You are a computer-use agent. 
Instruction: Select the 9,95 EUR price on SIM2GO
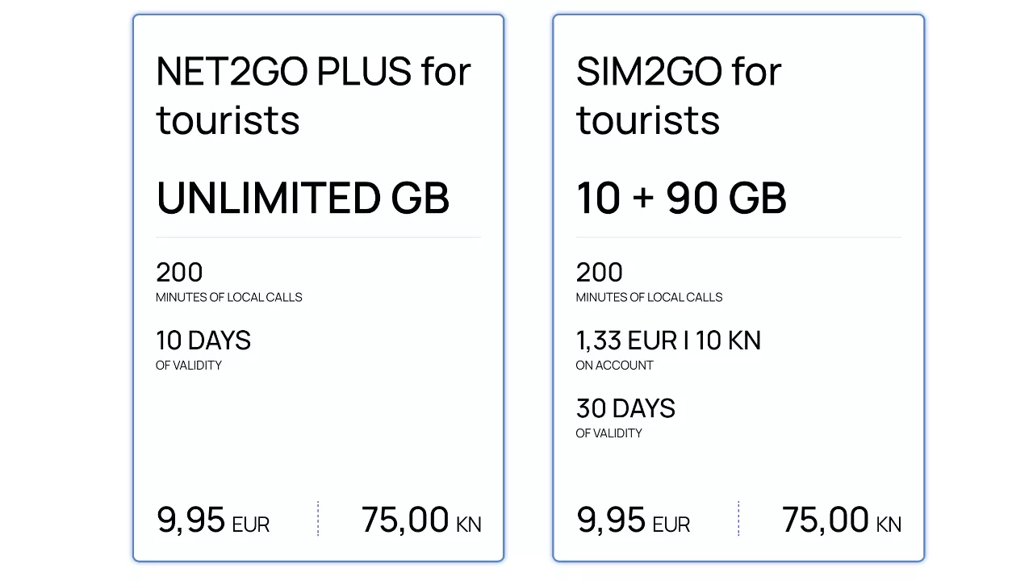634,520
